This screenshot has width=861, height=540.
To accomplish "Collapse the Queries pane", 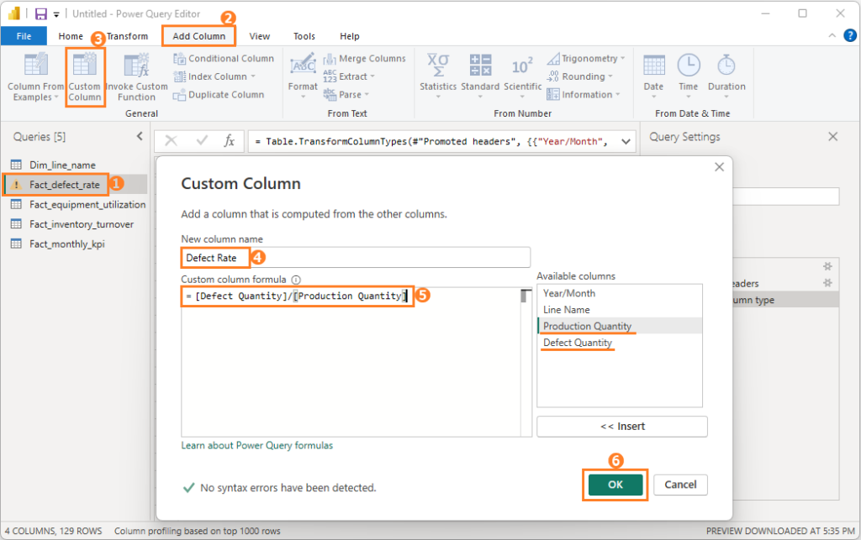I will (140, 136).
